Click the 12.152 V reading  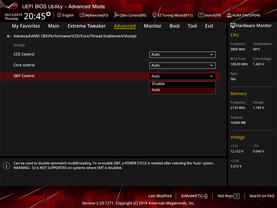(237, 152)
